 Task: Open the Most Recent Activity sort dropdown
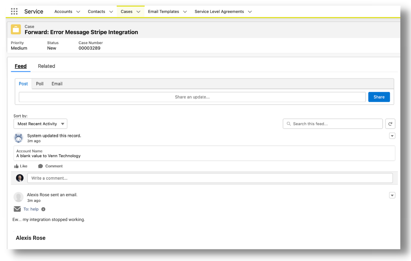(x=40, y=124)
